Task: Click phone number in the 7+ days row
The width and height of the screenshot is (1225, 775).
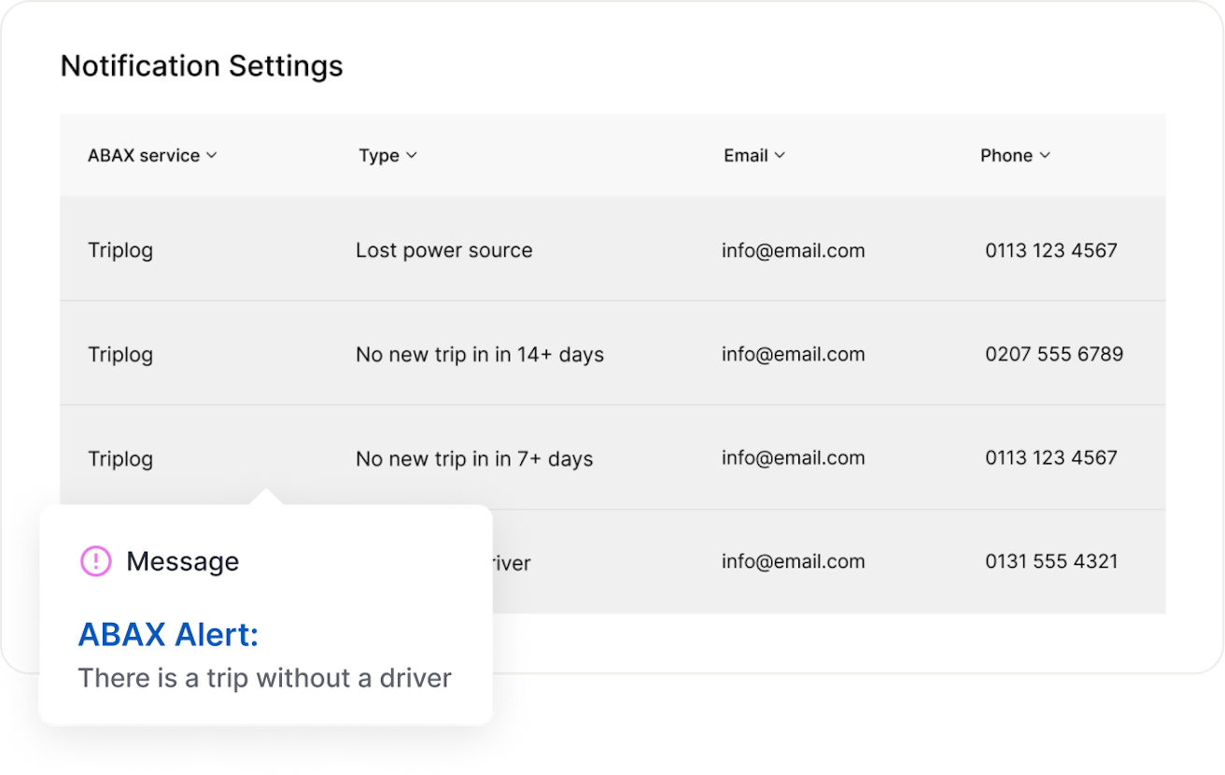Action: pyautogui.click(x=1051, y=458)
